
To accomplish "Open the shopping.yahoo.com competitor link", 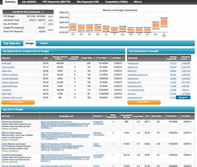I will [x=138, y=75].
